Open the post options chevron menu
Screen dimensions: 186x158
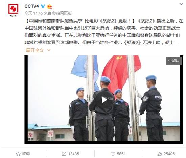(181, 4)
